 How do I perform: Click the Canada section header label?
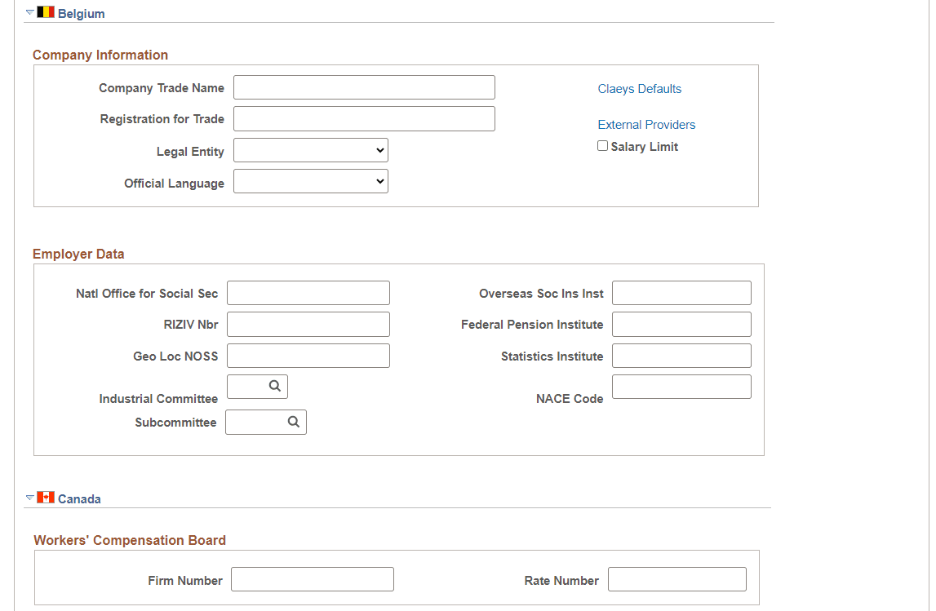tap(82, 498)
